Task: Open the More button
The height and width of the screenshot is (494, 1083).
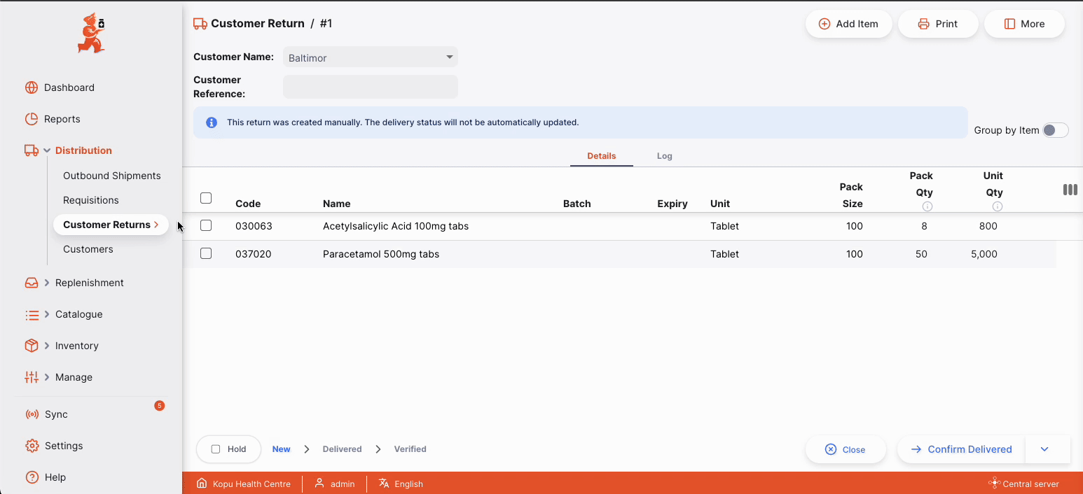Action: coord(1024,24)
